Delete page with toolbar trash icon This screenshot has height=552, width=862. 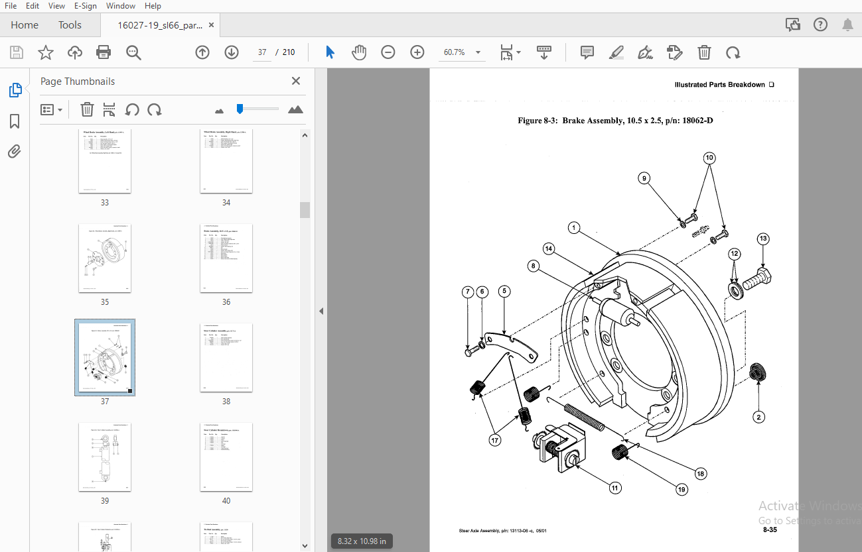click(x=704, y=52)
